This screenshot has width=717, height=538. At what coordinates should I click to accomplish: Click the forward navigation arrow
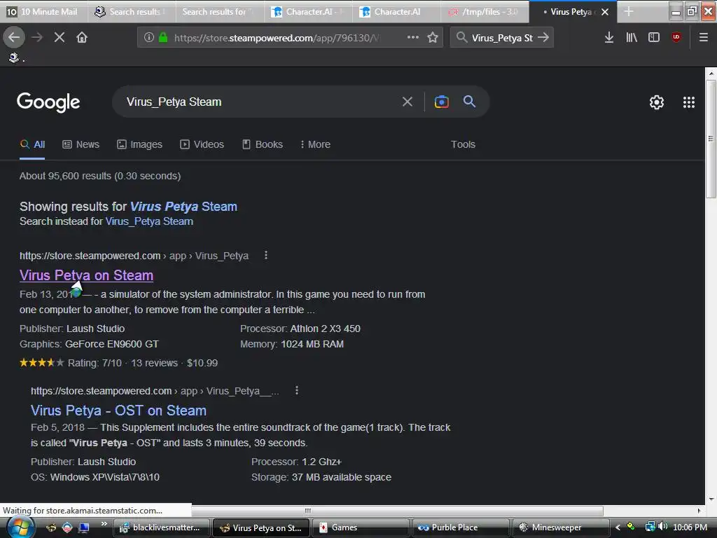37,38
